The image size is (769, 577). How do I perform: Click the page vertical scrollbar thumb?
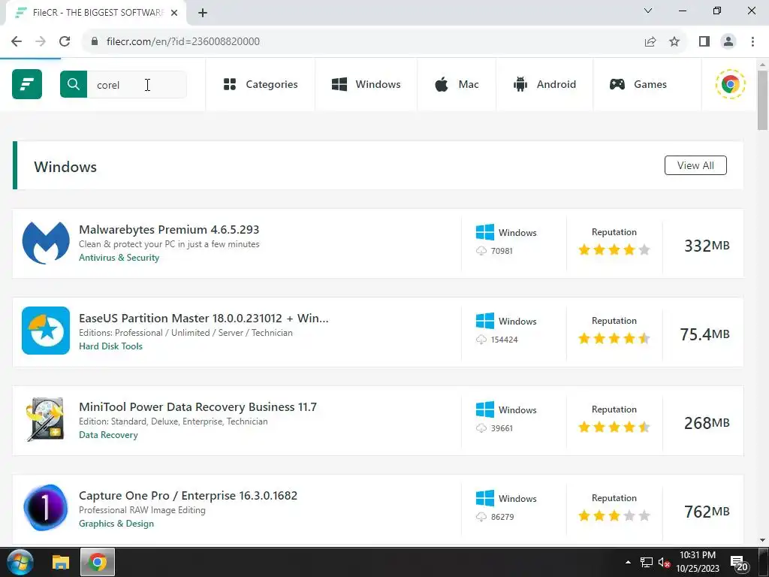coord(762,101)
